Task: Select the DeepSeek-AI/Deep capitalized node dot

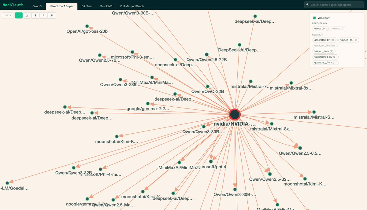Action: 240,45
